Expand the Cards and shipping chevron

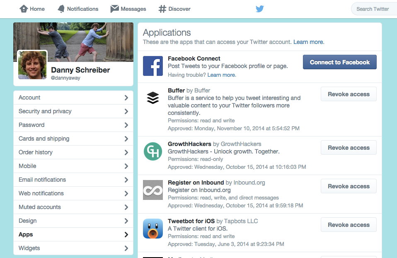coord(126,139)
